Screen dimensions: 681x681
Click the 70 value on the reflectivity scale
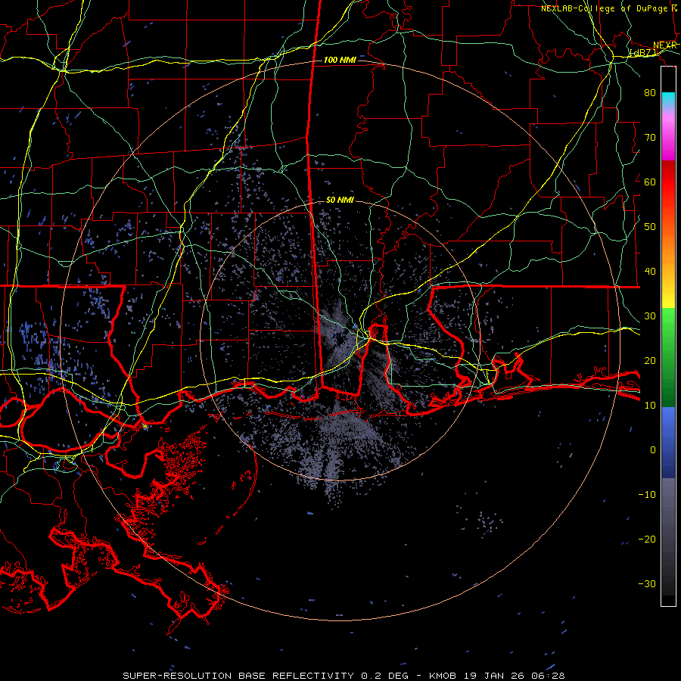coord(650,137)
